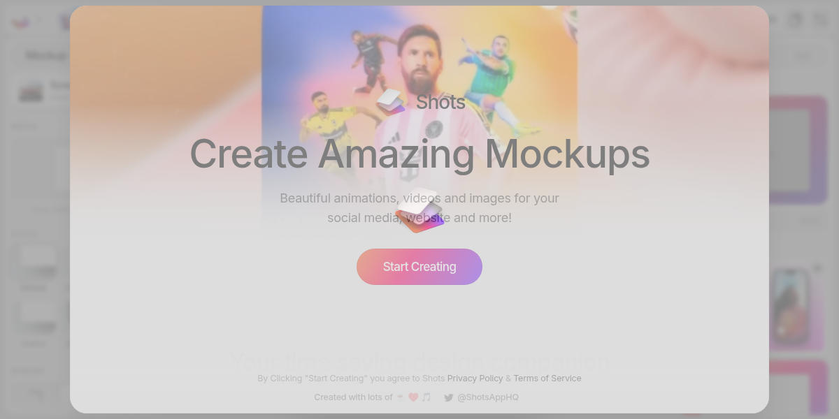Screen dimensions: 839x419
Task: Click the coffee cup emoji icon
Action: click(x=401, y=397)
